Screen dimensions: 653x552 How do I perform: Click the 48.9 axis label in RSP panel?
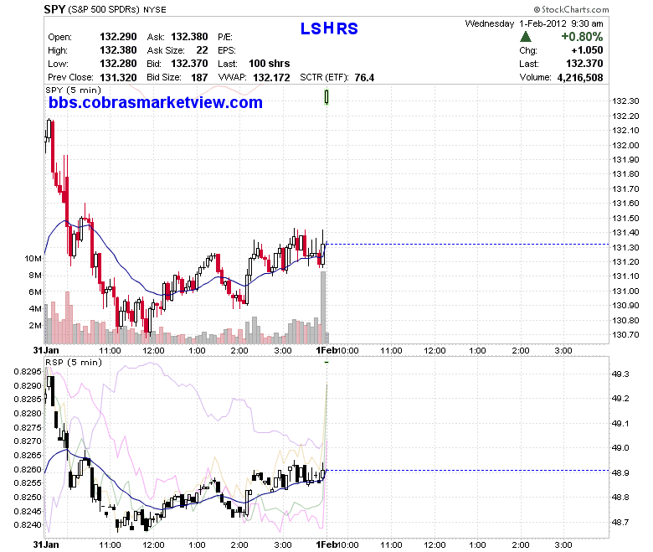620,473
